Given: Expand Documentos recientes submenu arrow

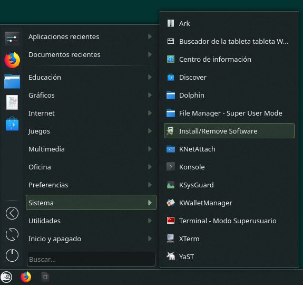Looking at the screenshot, I should pos(150,54).
